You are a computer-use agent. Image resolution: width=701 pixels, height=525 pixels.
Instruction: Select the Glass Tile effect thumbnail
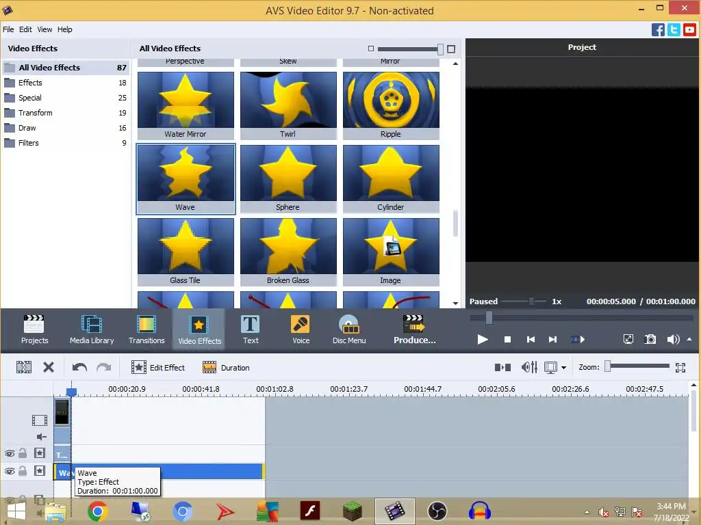coord(186,252)
